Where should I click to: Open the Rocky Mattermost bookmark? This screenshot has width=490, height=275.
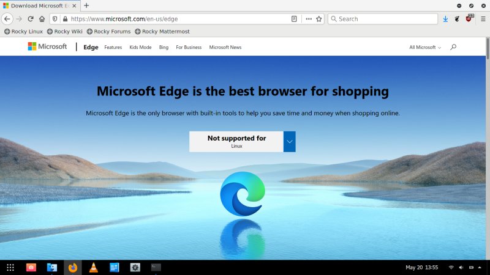162,32
